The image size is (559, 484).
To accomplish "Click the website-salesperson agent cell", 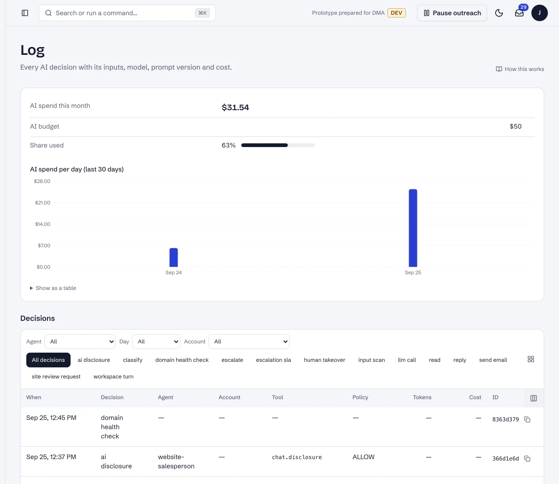I will tap(176, 461).
